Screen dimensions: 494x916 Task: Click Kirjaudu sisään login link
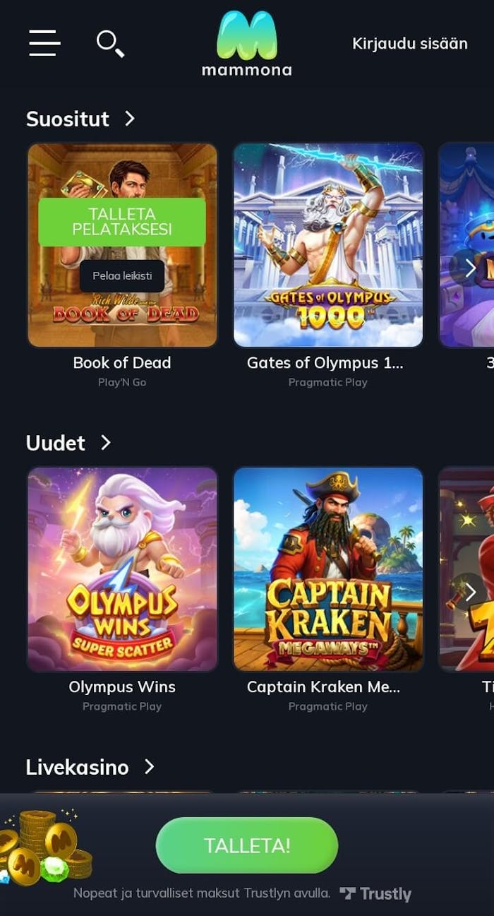pyautogui.click(x=410, y=43)
